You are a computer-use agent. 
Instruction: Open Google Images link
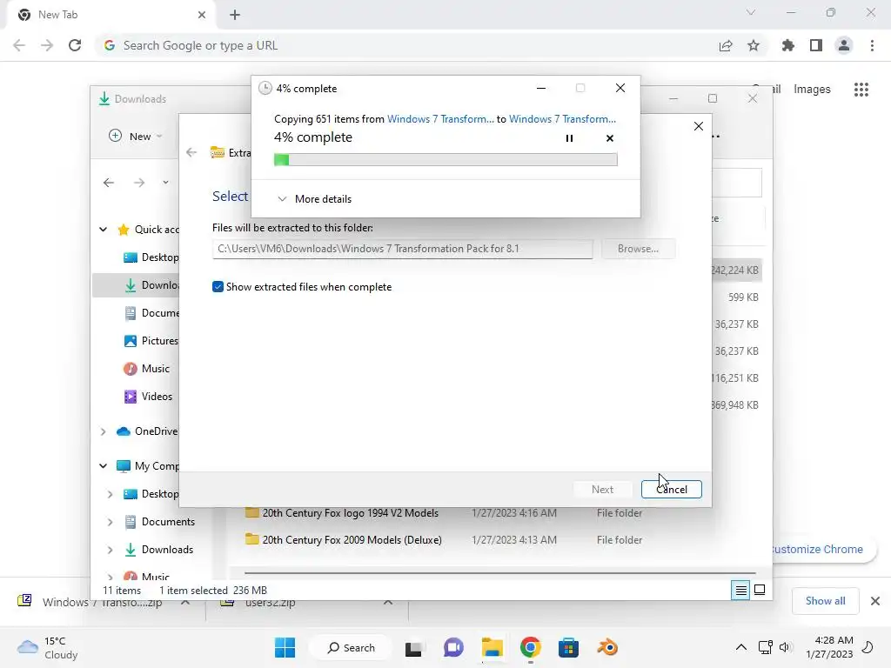[x=812, y=90]
